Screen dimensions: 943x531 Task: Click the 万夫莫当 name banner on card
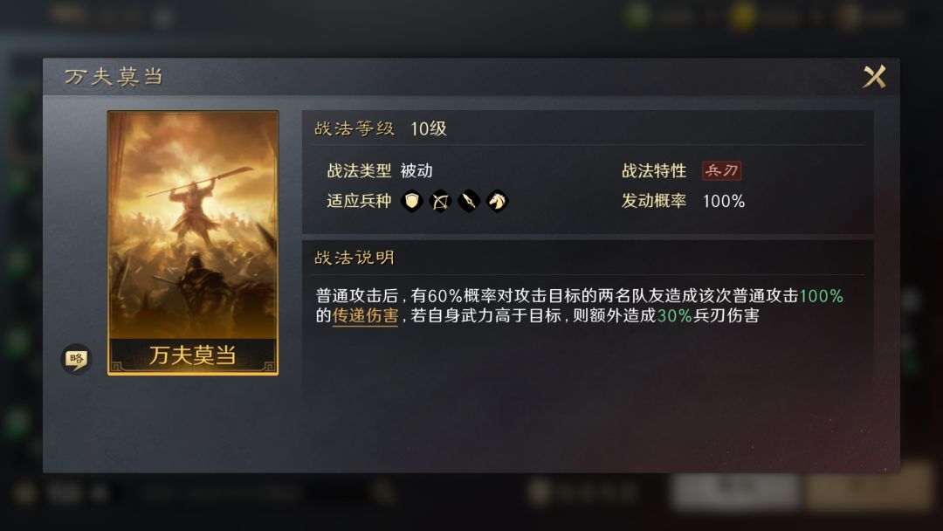pos(193,355)
